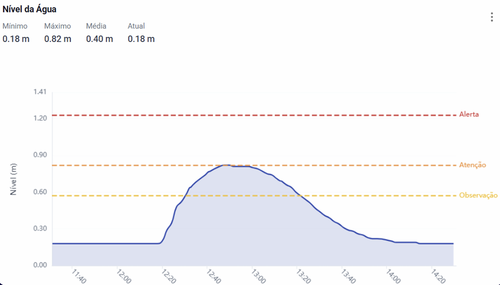
Task: Click the 13:40 time axis label
Action: [348, 276]
